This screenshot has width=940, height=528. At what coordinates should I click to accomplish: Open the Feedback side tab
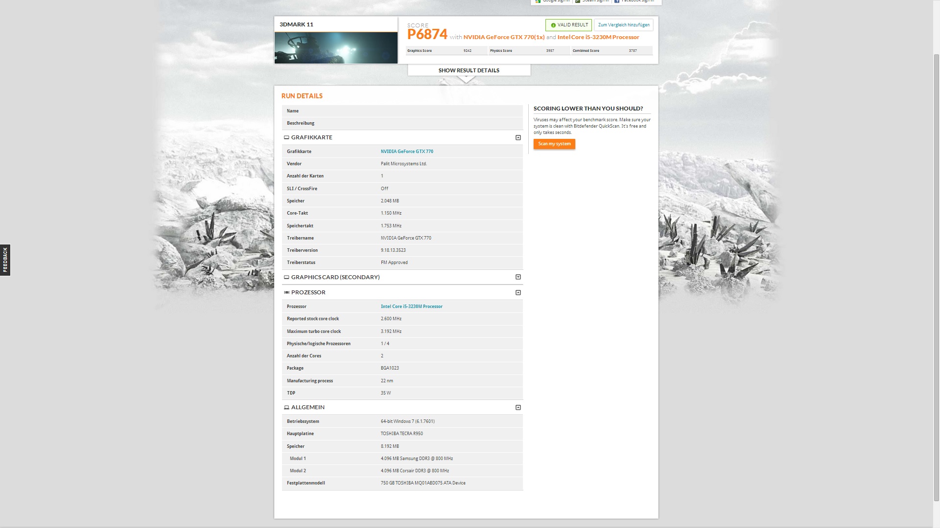coord(5,260)
